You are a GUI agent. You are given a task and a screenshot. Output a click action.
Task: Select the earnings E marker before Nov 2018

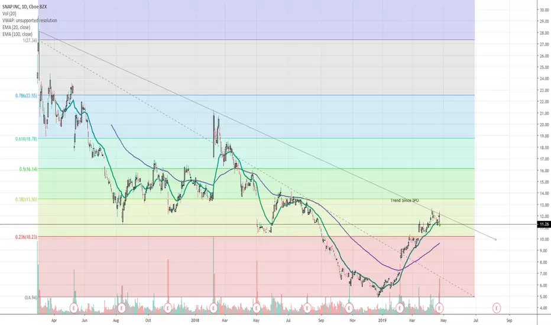tap(349, 308)
